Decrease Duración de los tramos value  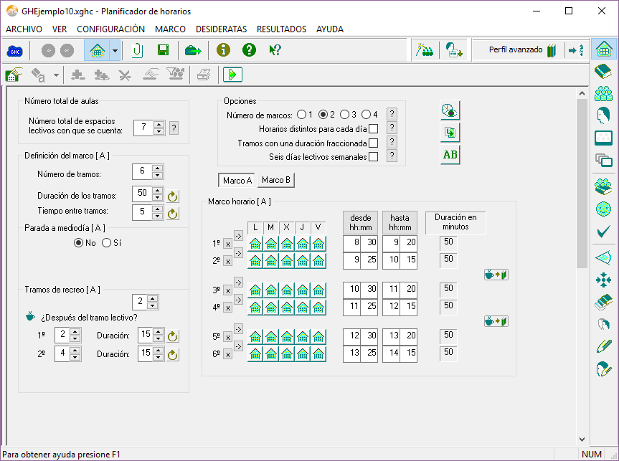158,198
